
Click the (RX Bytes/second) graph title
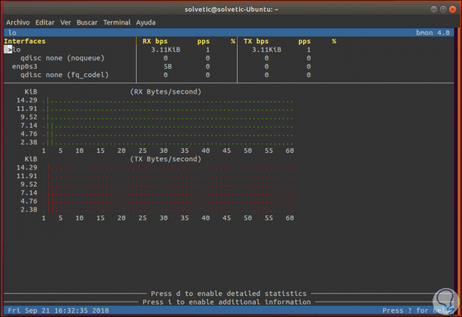point(166,92)
